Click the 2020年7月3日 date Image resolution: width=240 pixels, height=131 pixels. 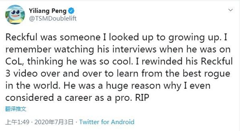coord(56,122)
